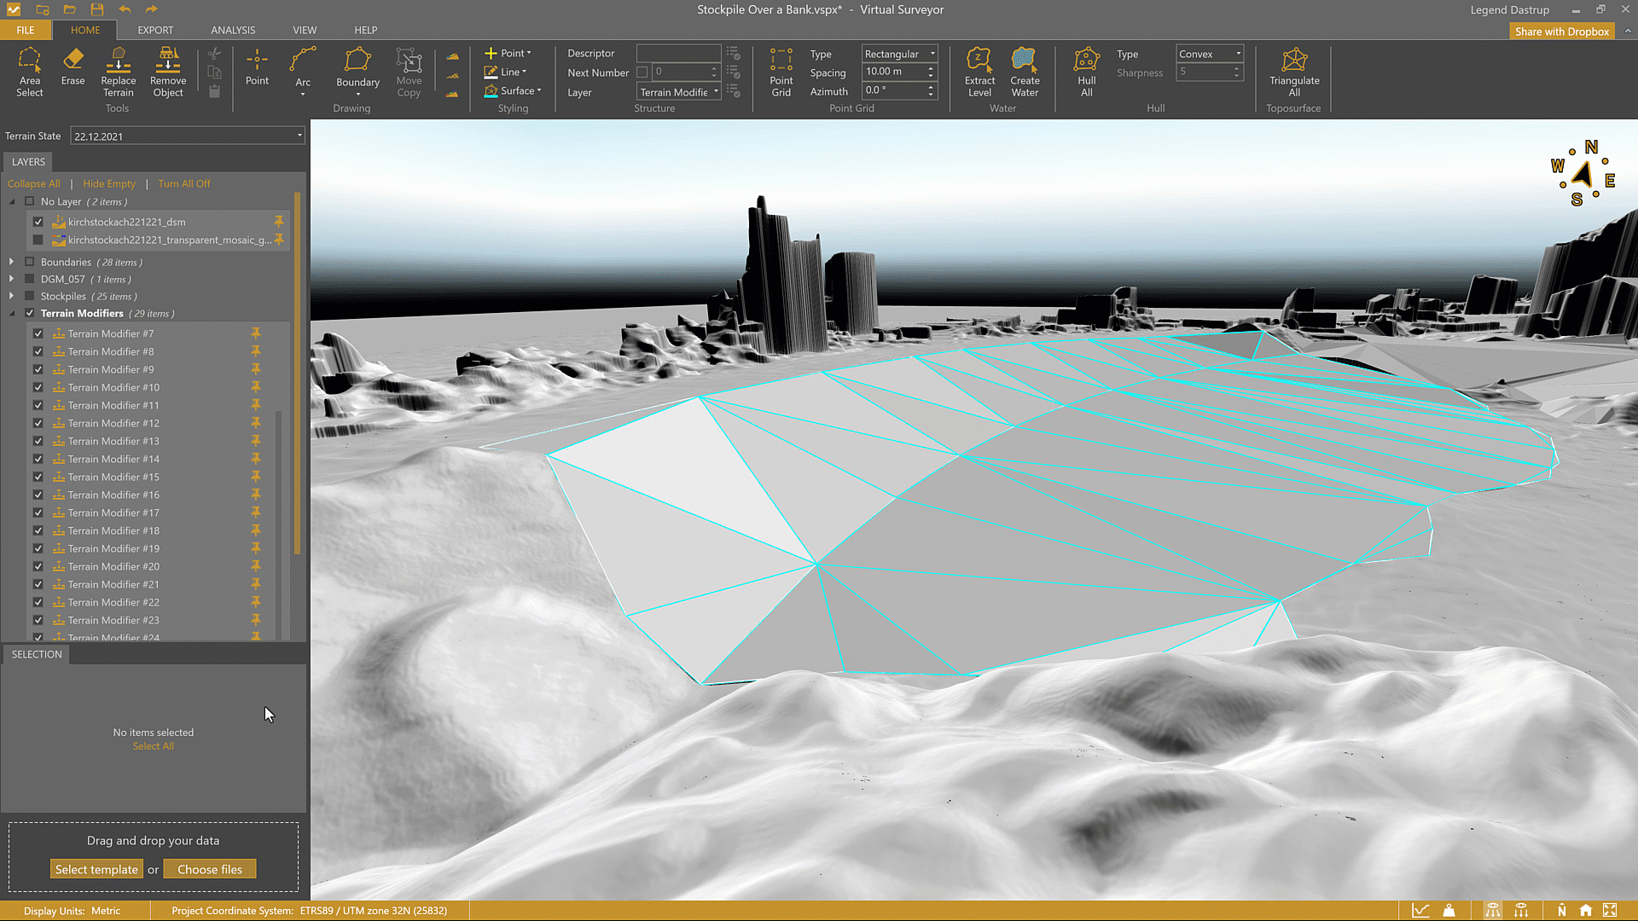Switch to the ANALYSIS ribbon tab

(233, 30)
